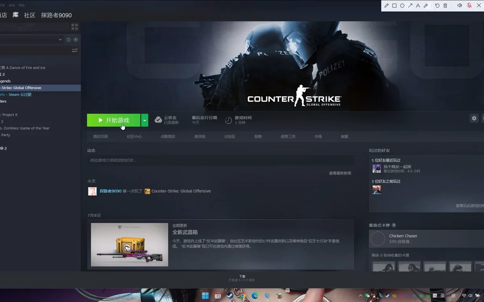The image size is (484, 302).
Task: Click avatar under 1 位好友之前玩过
Action: click(x=377, y=190)
